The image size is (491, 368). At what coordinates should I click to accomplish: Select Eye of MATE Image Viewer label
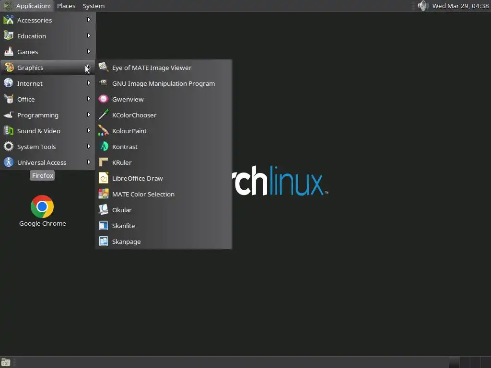[x=152, y=68]
